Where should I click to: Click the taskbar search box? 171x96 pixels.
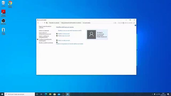20,94
